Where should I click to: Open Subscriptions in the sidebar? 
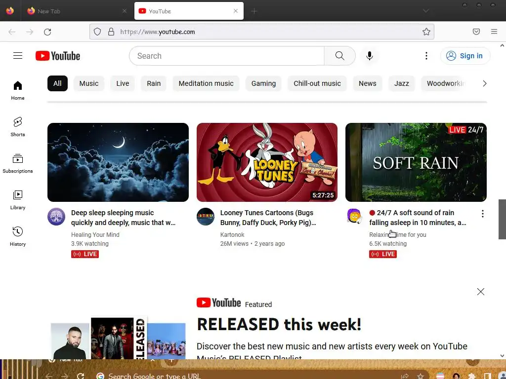point(18,164)
